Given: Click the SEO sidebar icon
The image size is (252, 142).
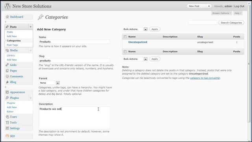Looking at the screenshot, I should [x=7, y=136].
